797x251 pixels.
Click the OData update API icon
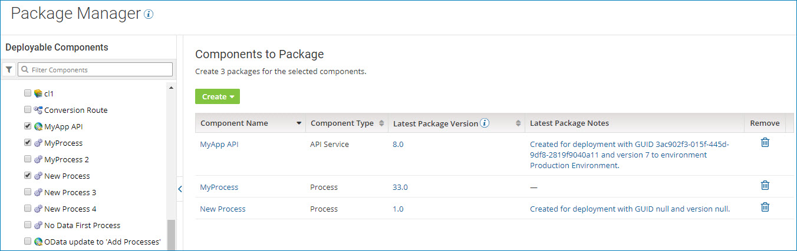[38, 242]
